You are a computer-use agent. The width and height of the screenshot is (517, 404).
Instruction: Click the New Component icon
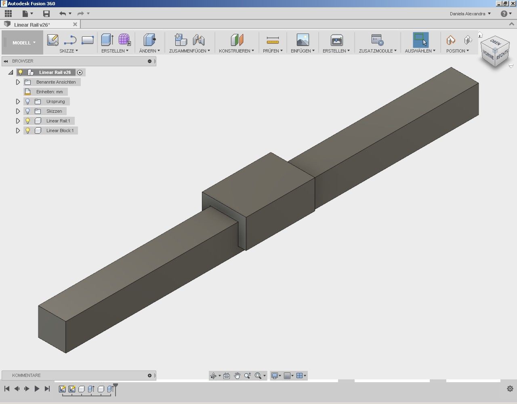pos(181,40)
